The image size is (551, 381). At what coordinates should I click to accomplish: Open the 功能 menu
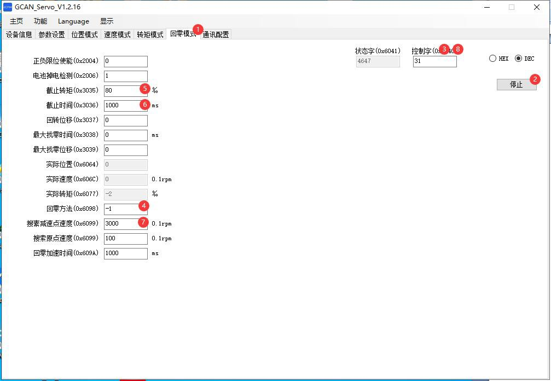click(40, 21)
